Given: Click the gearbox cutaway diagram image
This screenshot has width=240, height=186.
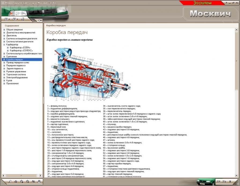Looking at the screenshot, I should click(x=90, y=74).
